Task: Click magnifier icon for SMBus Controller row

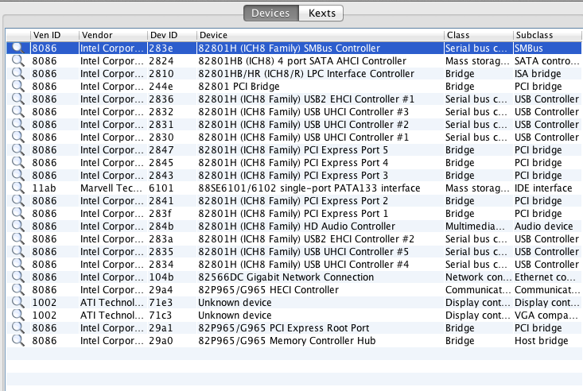Action: pos(17,48)
